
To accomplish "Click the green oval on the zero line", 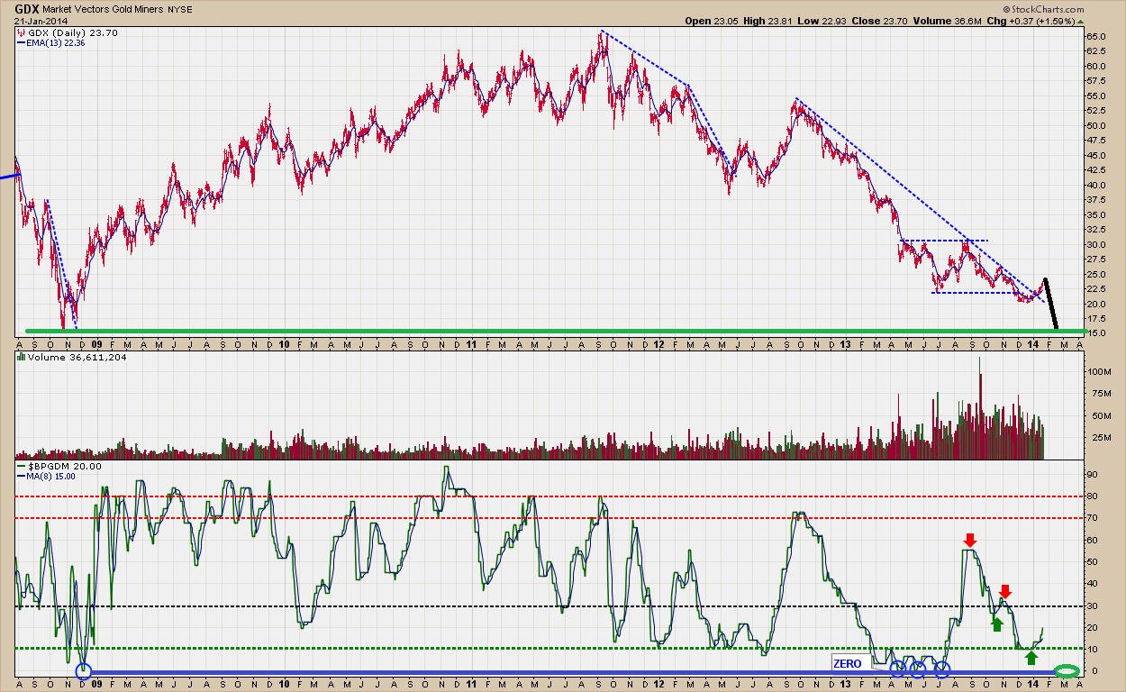I will (1067, 671).
